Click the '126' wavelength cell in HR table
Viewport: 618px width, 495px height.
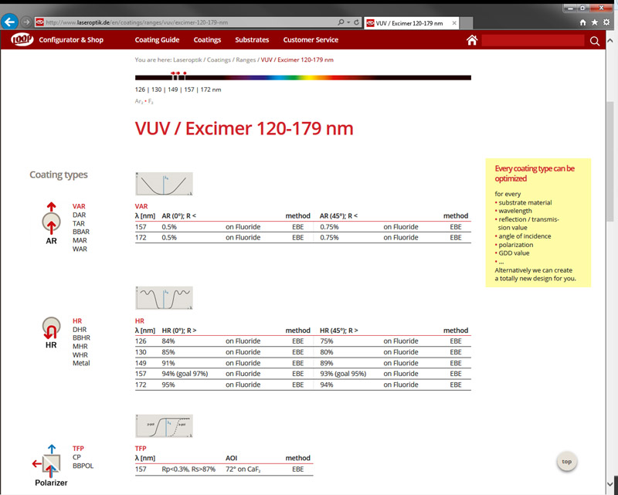(141, 341)
